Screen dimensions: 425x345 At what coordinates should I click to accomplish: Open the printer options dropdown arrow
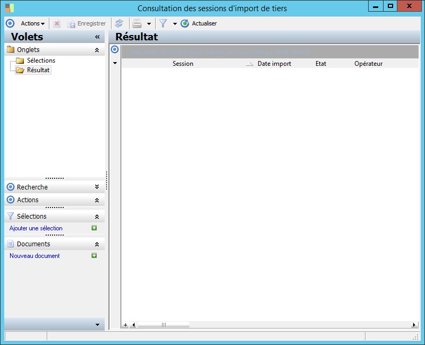tap(149, 24)
